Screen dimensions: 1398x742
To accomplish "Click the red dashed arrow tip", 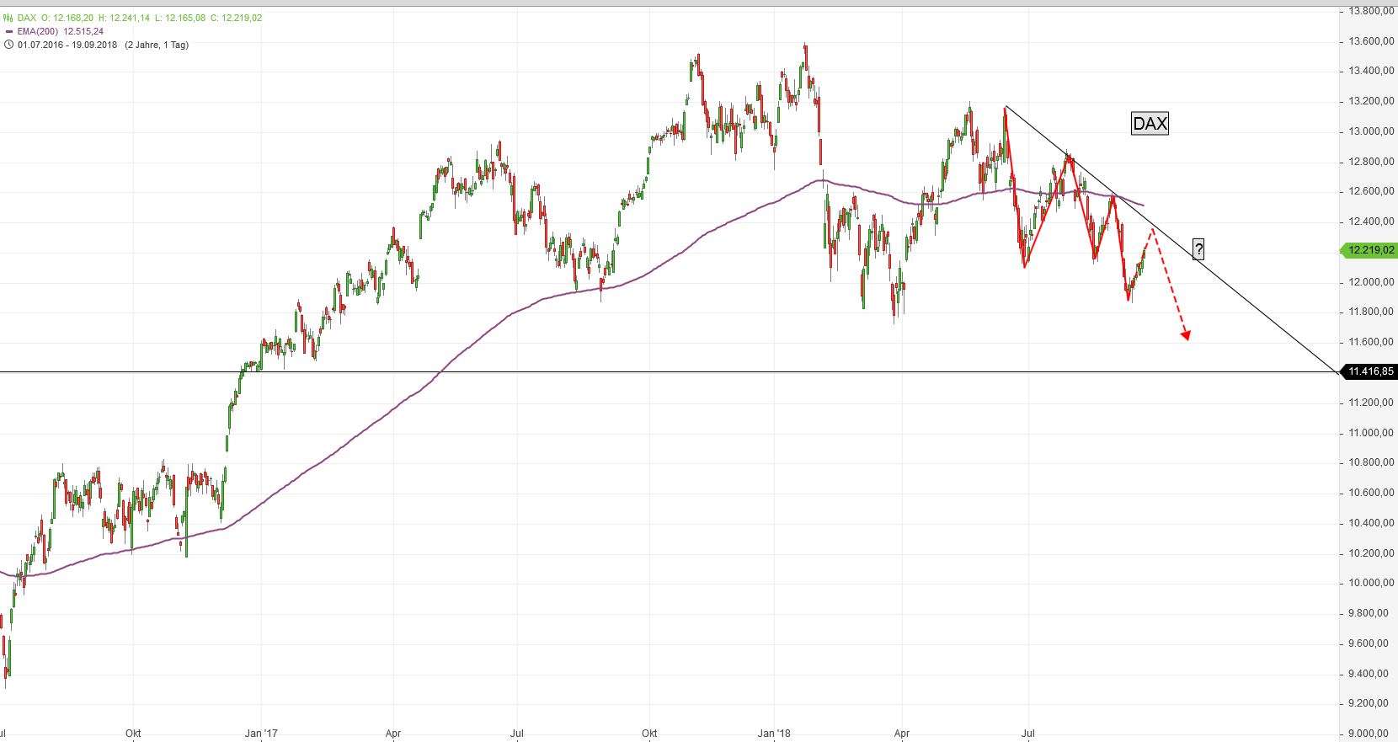I will click(1186, 337).
